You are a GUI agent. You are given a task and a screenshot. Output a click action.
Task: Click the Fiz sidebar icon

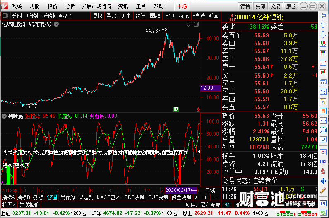point(323,121)
